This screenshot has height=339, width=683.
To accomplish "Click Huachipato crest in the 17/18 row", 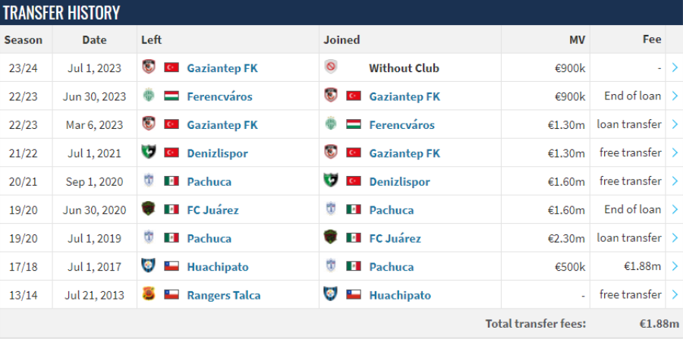I will pos(149,266).
